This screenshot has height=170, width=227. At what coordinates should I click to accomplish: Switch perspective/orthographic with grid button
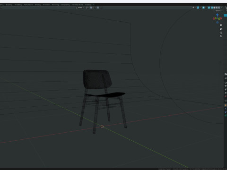point(221,36)
